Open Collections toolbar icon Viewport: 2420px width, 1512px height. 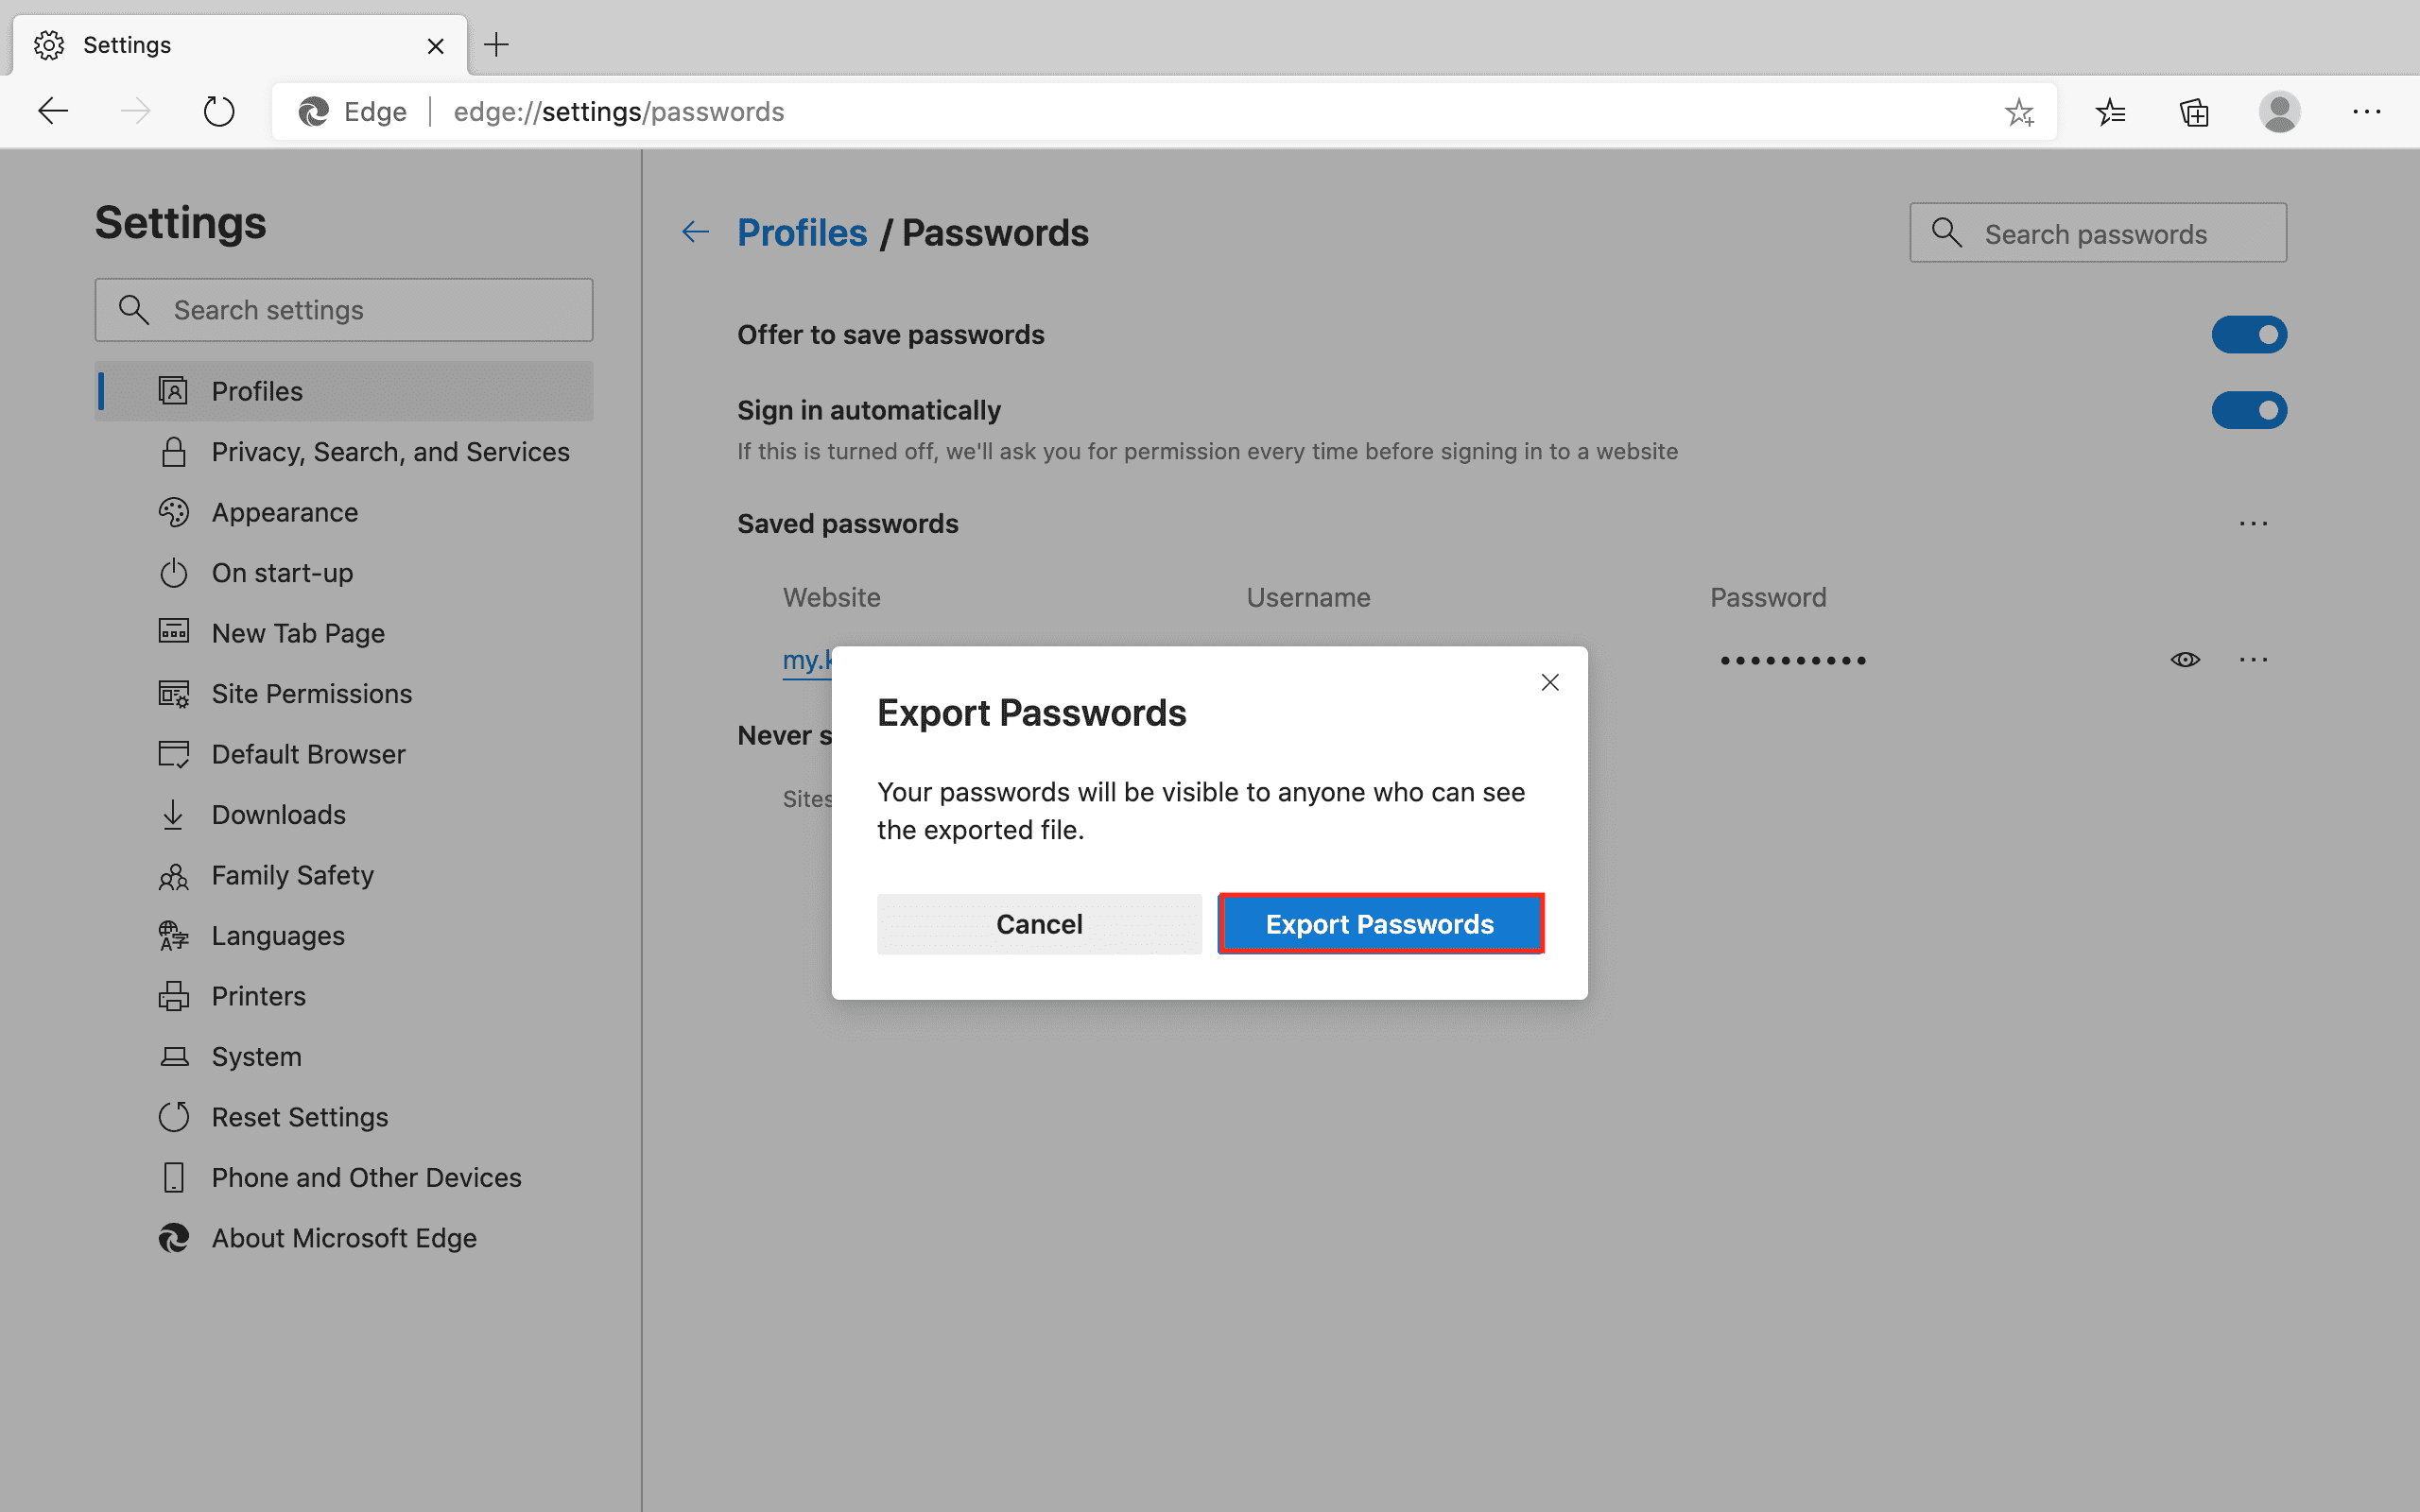click(x=2194, y=112)
